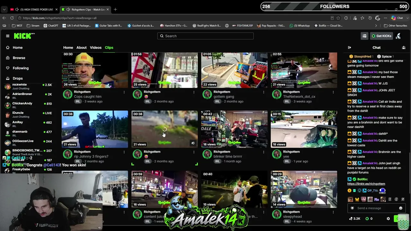Screen dimensions: 411x231
Task: Play the sleepyhead clip thumbnail
Action: coord(304,189)
